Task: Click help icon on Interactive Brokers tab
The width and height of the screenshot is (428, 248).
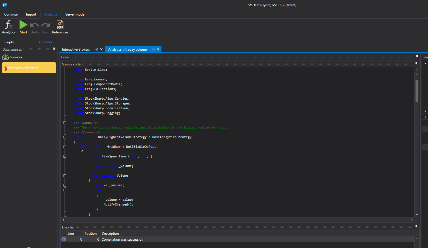Action: (97, 49)
